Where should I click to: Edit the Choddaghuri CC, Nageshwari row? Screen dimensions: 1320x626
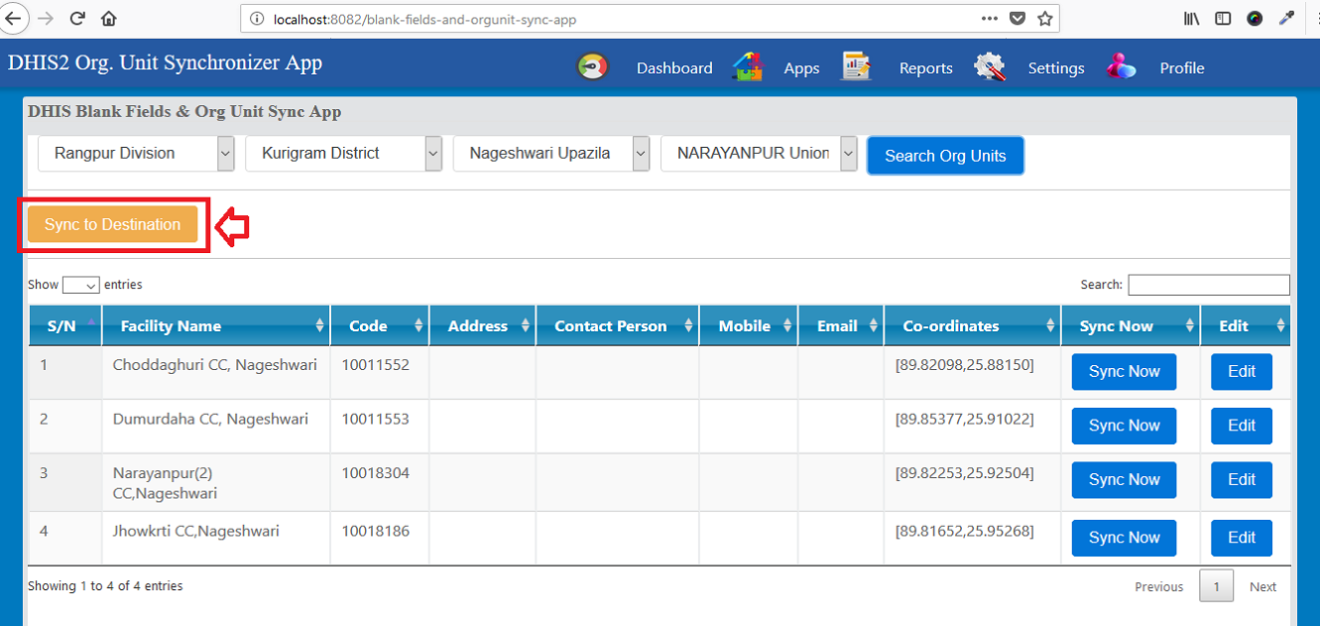(1242, 372)
